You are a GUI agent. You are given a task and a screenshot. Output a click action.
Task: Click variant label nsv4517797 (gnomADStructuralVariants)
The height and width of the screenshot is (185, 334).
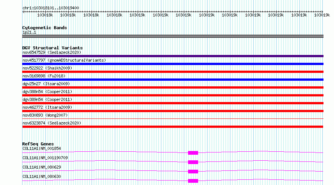64,60
